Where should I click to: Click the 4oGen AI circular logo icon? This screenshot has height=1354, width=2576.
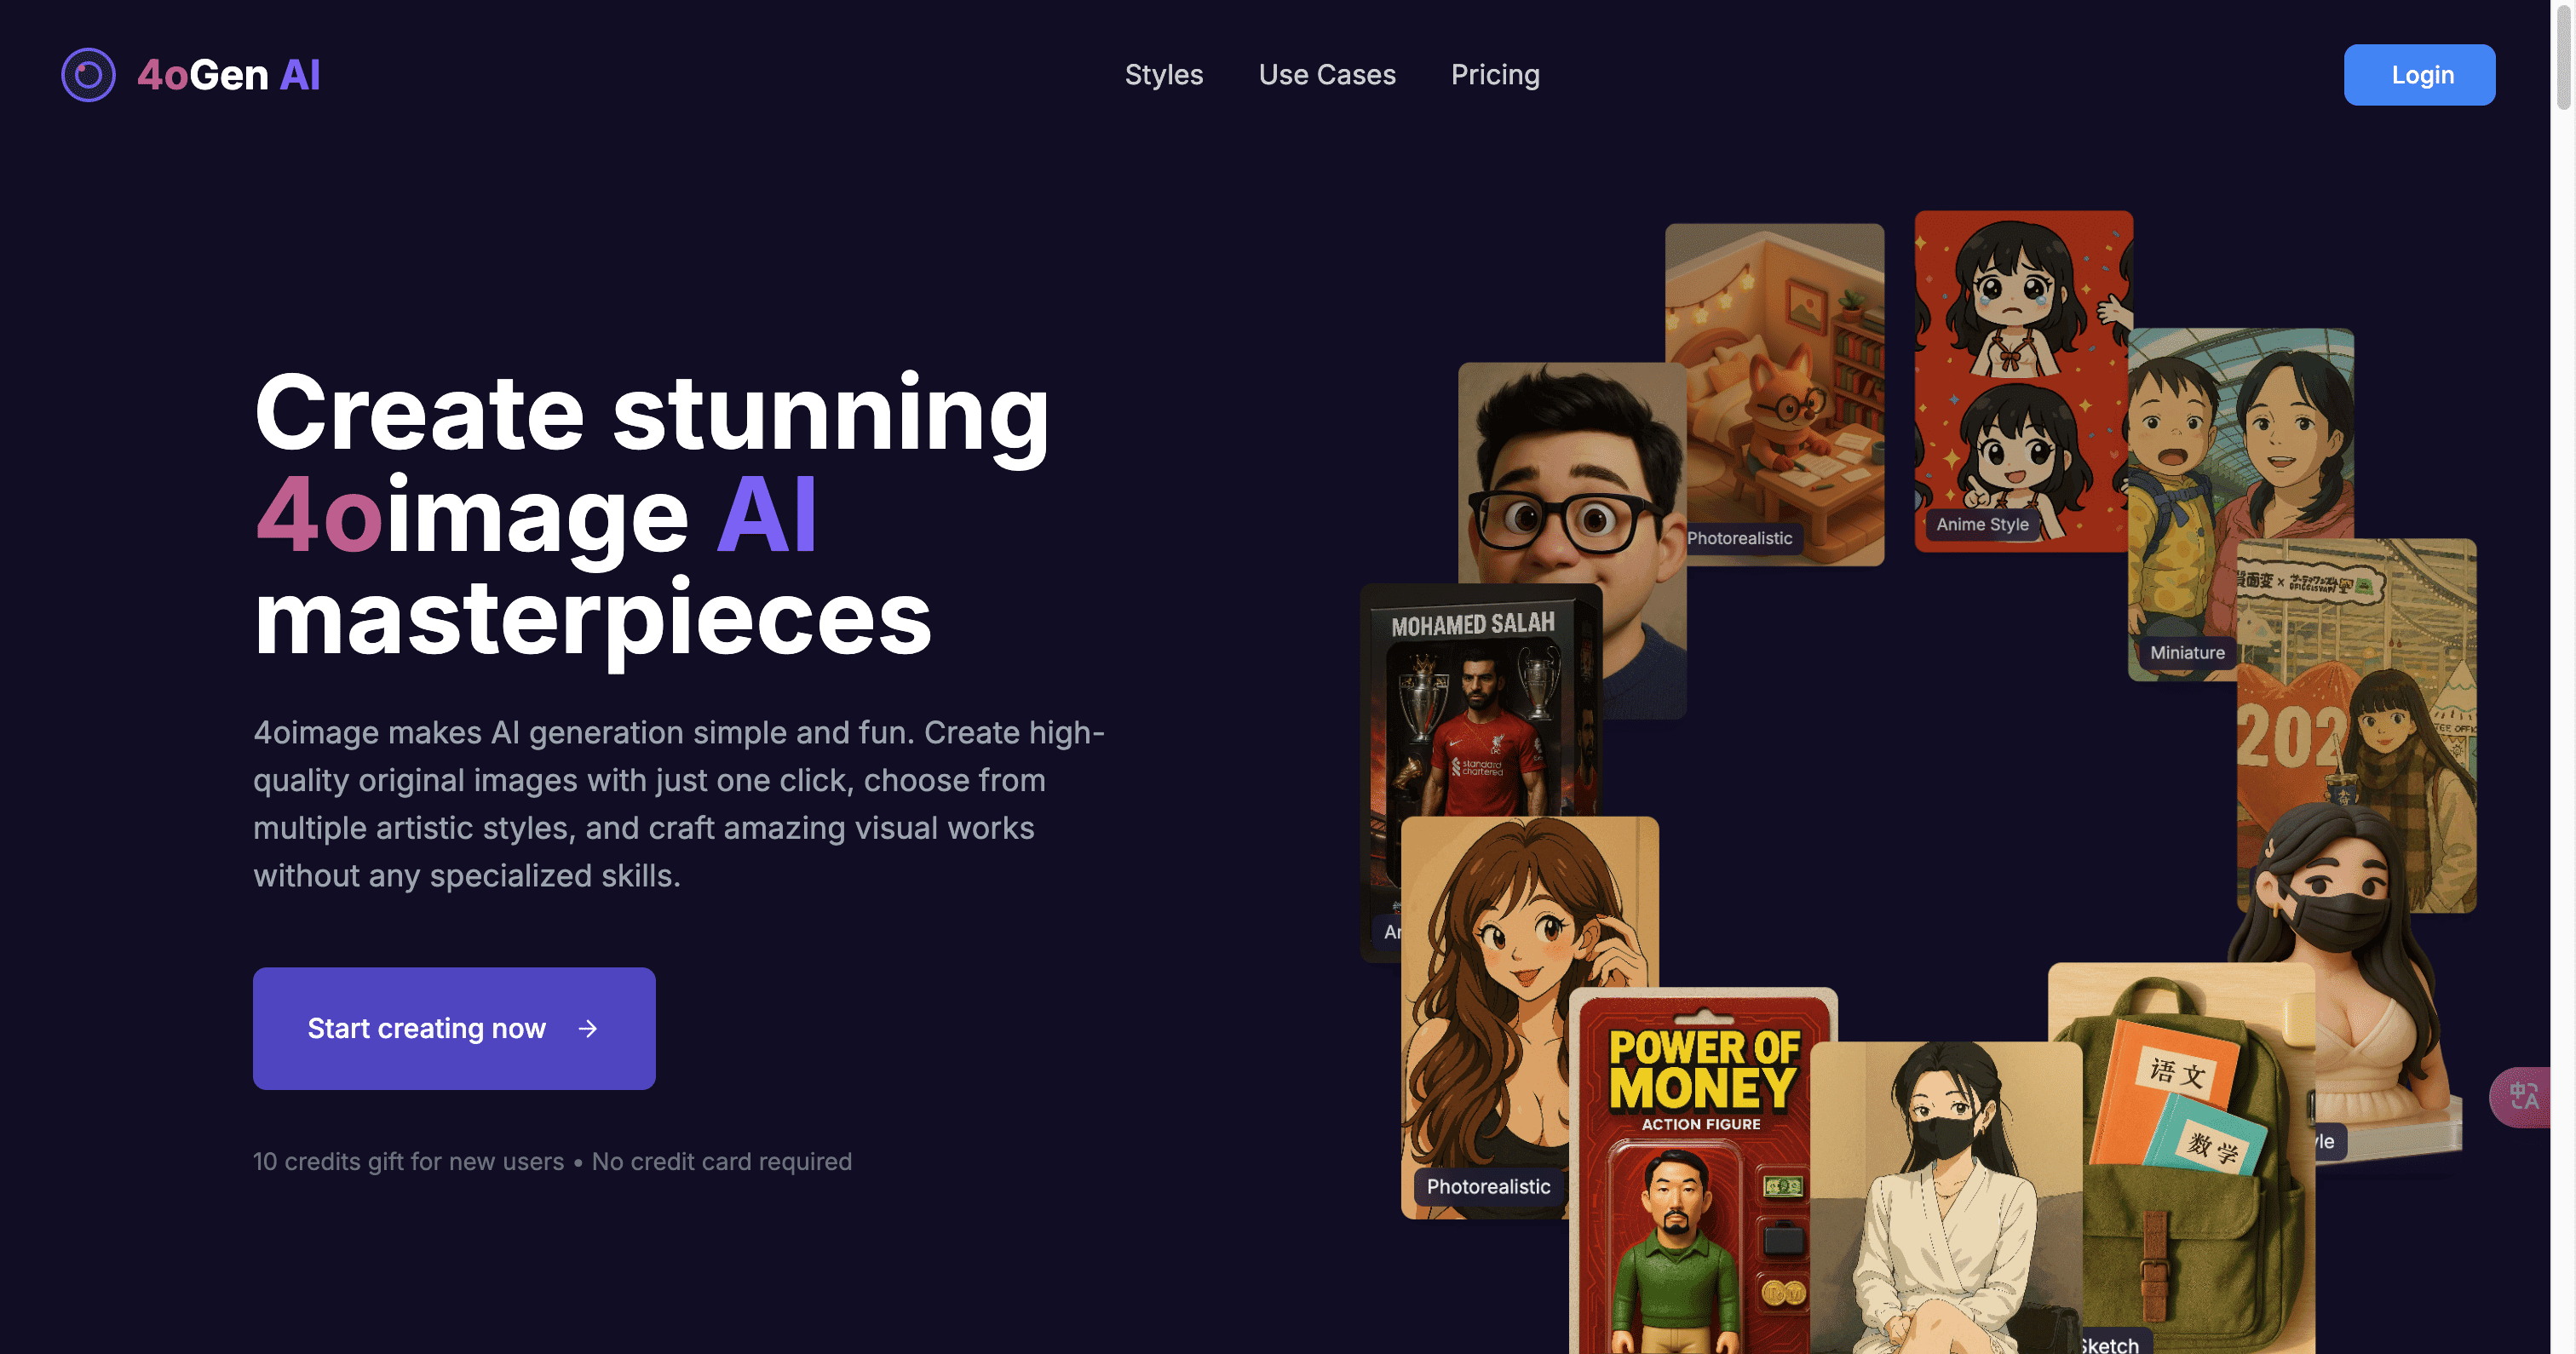point(88,75)
